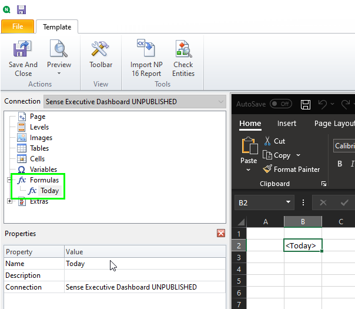This screenshot has height=309, width=355.
Task: Open the File menu tab
Action: (x=18, y=26)
